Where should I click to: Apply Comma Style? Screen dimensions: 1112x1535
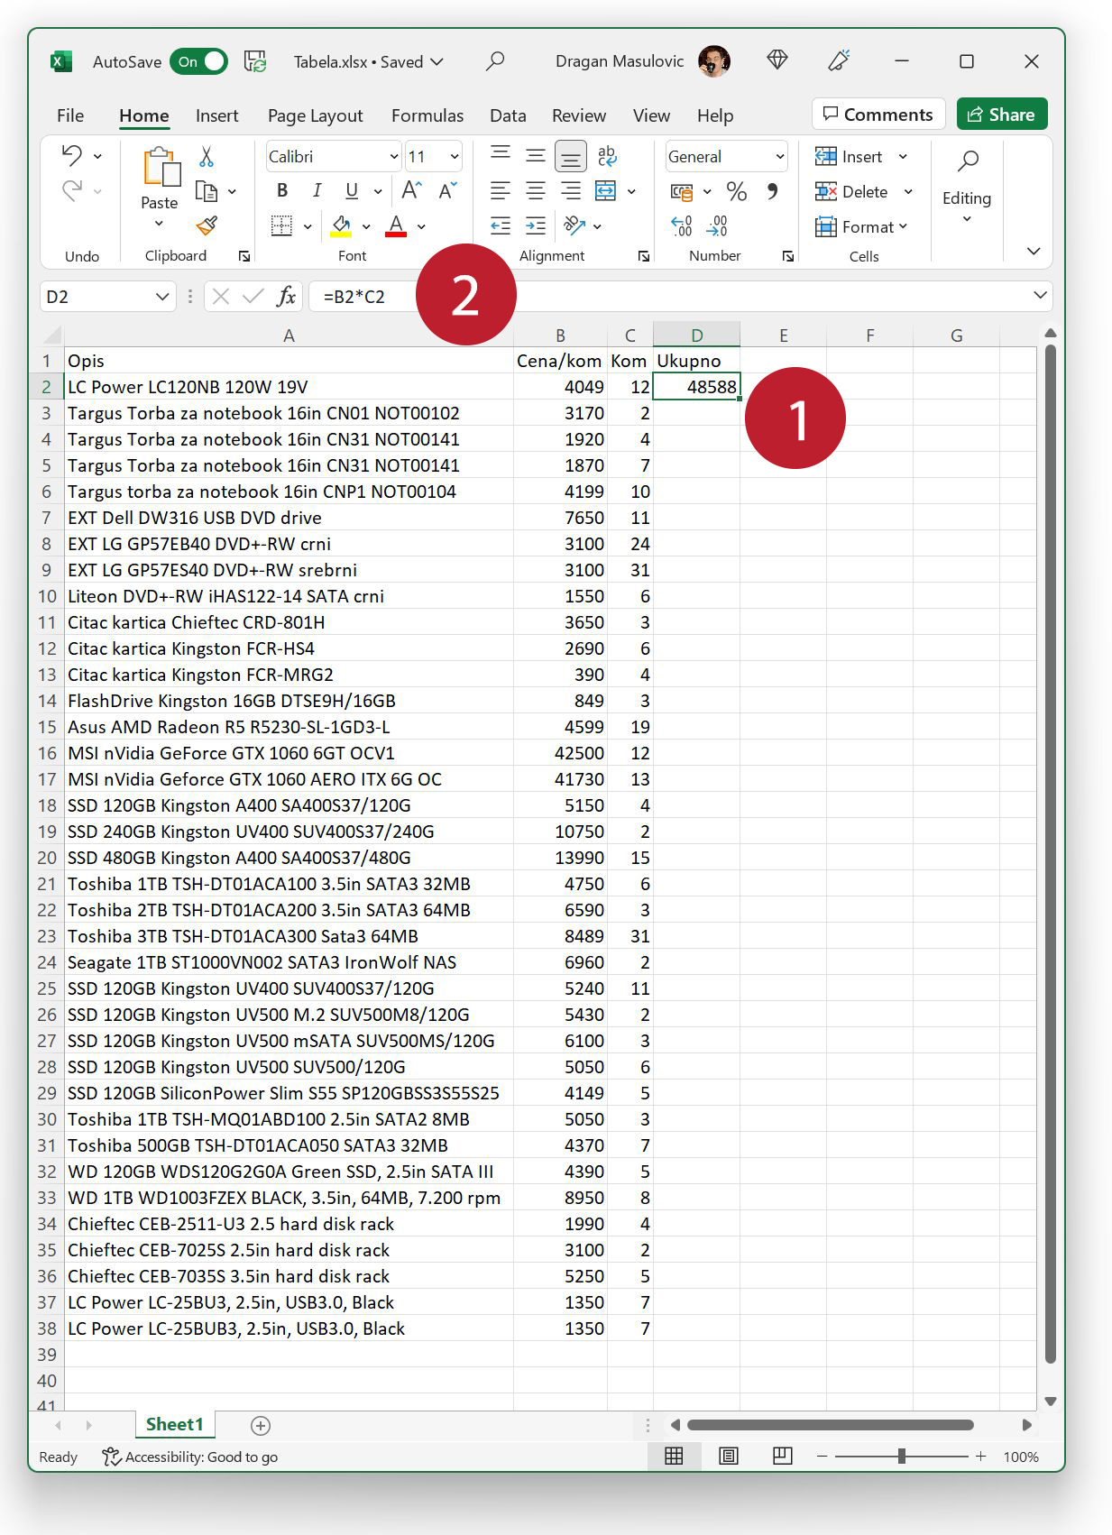[x=772, y=191]
